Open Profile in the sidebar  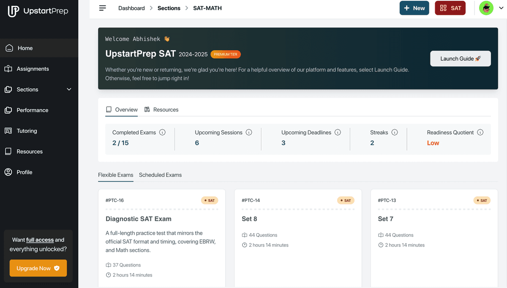pyautogui.click(x=39, y=172)
